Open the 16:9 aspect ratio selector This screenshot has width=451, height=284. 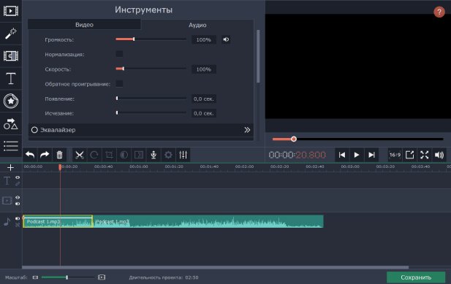point(395,155)
